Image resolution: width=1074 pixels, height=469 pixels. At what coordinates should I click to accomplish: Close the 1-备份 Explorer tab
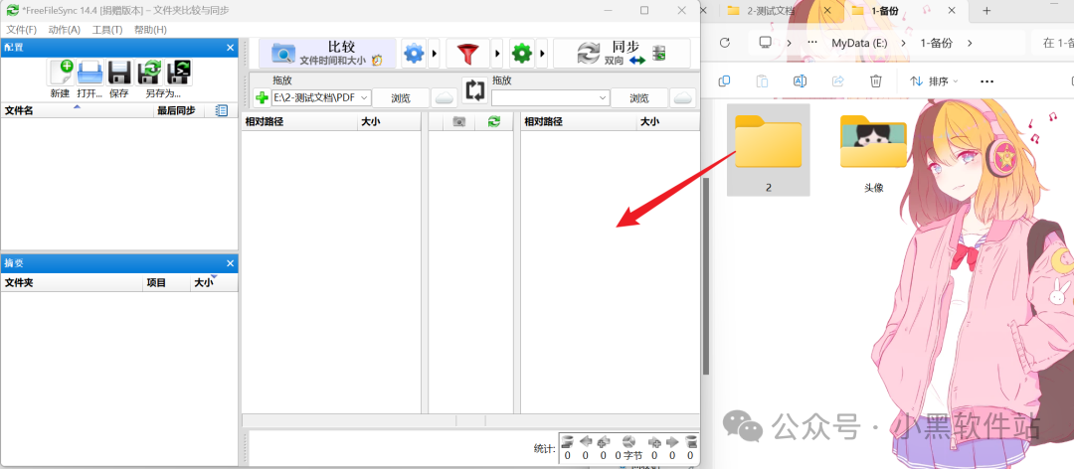952,10
